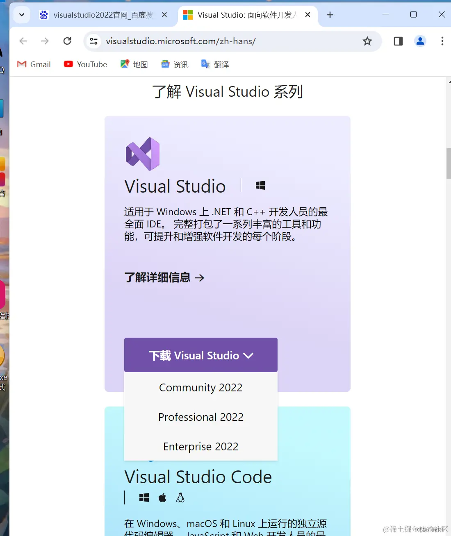Click the scrollbar up arrow

tap(449, 82)
